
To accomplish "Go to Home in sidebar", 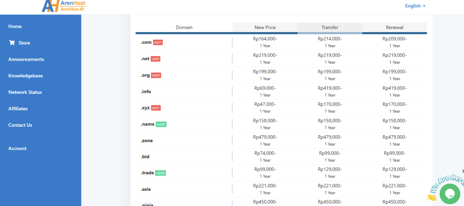I will pyautogui.click(x=15, y=26).
